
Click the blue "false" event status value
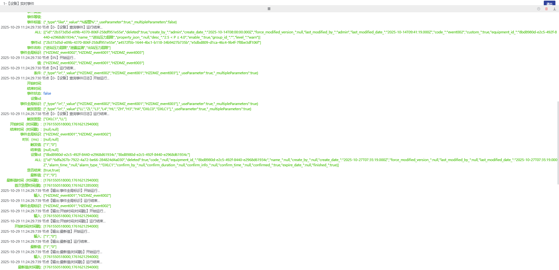point(47,93)
